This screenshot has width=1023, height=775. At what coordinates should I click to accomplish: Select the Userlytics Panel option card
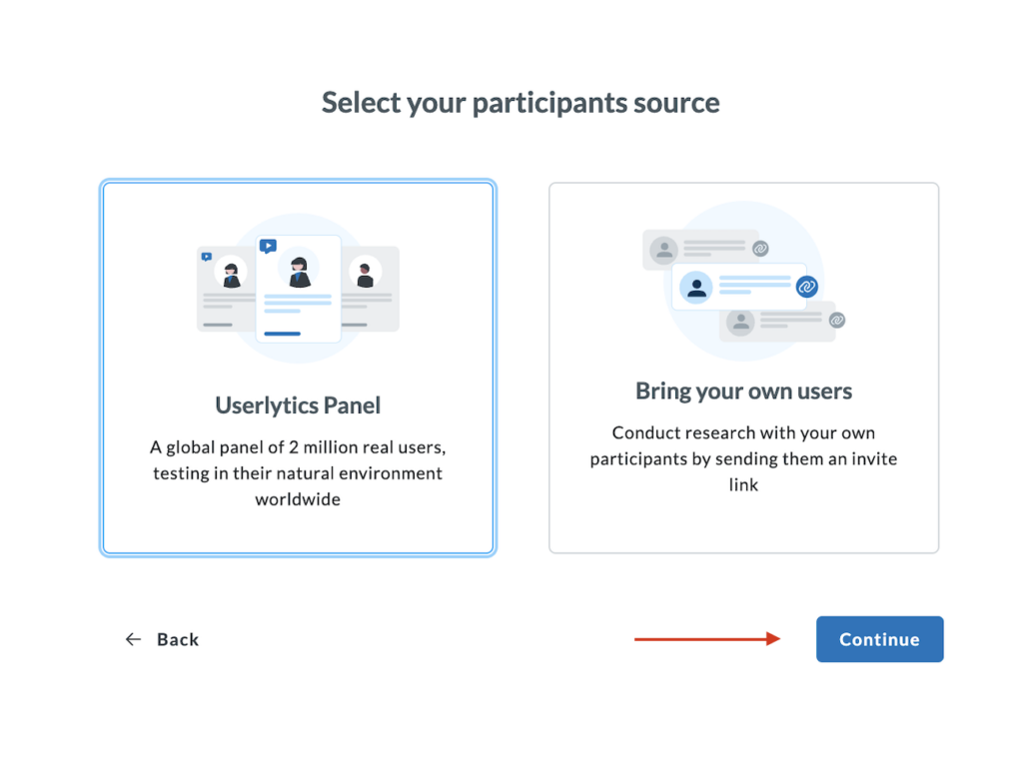pyautogui.click(x=298, y=368)
